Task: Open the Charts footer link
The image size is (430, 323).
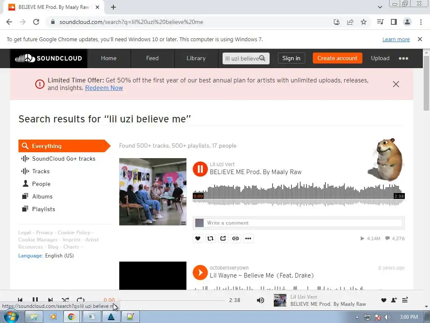Action: pyautogui.click(x=71, y=246)
